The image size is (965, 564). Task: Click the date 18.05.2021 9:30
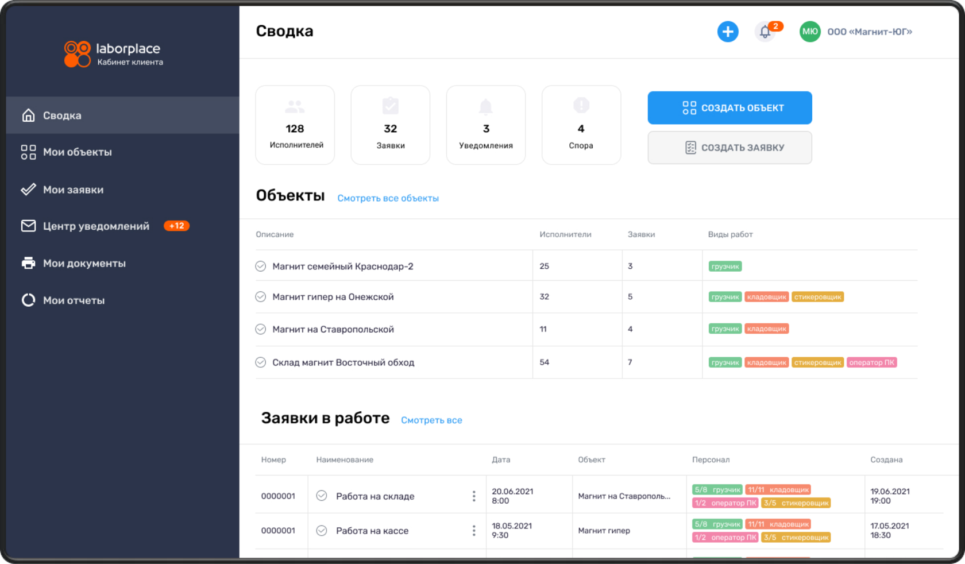click(512, 531)
